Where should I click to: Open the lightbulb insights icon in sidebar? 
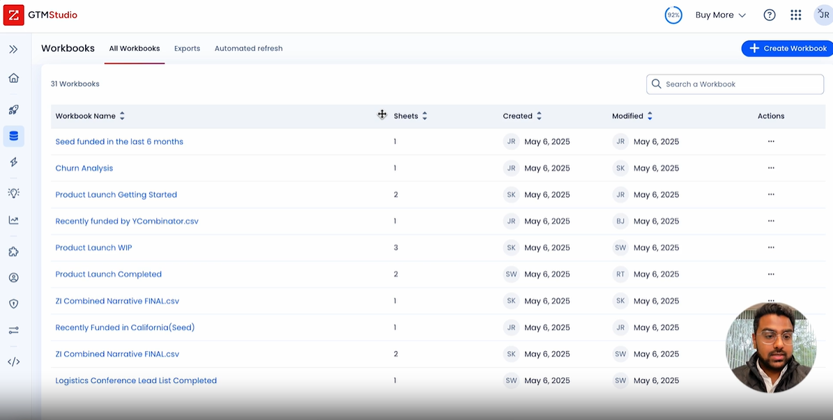click(x=14, y=193)
